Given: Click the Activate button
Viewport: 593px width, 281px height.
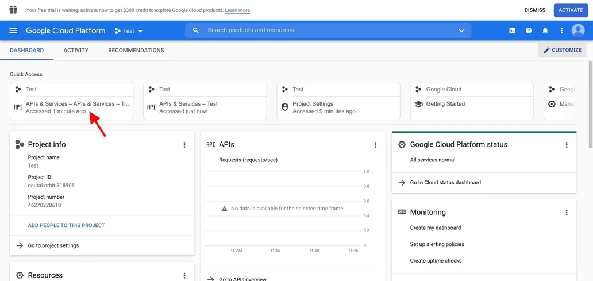Looking at the screenshot, I should [x=571, y=10].
